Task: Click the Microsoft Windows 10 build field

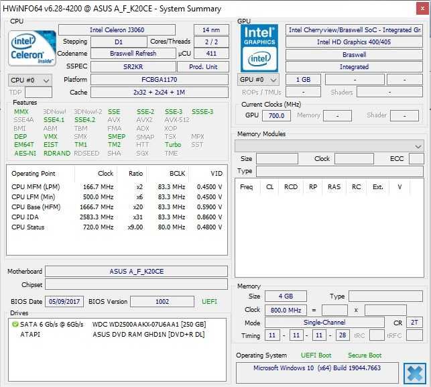Action: point(317,372)
